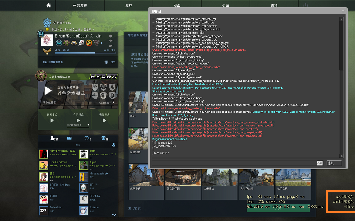Viewport: 355px width, 221px height.
Task: Open recent teammates clock icon showing 12
Action: click(87, 138)
